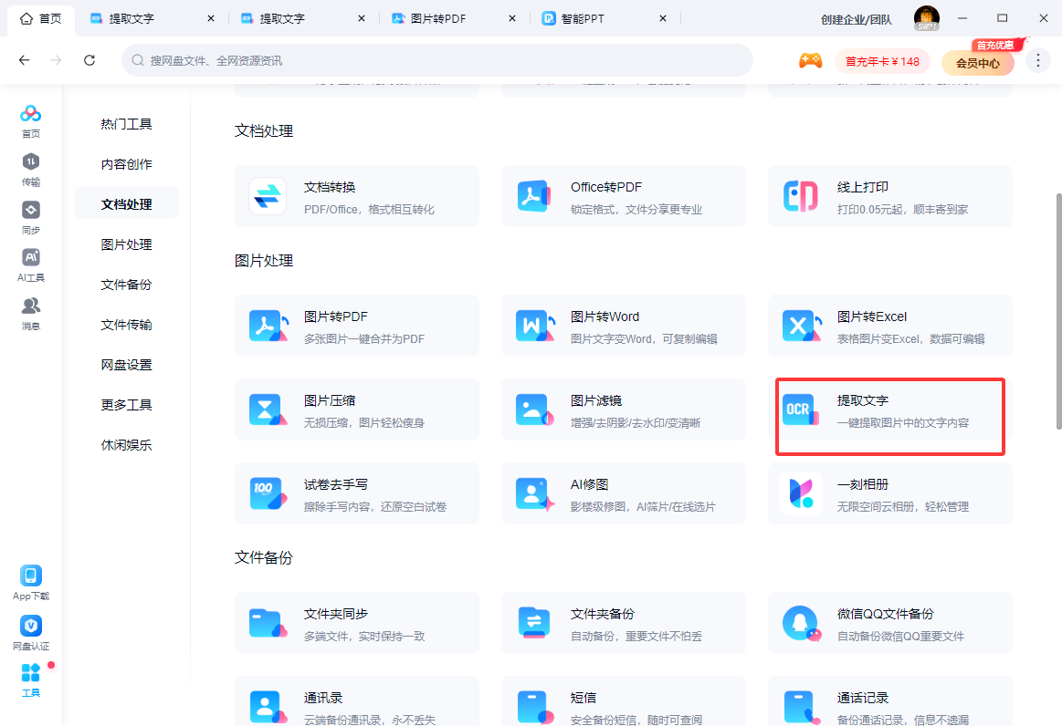Switch to the 首页 browser tab

(x=41, y=18)
